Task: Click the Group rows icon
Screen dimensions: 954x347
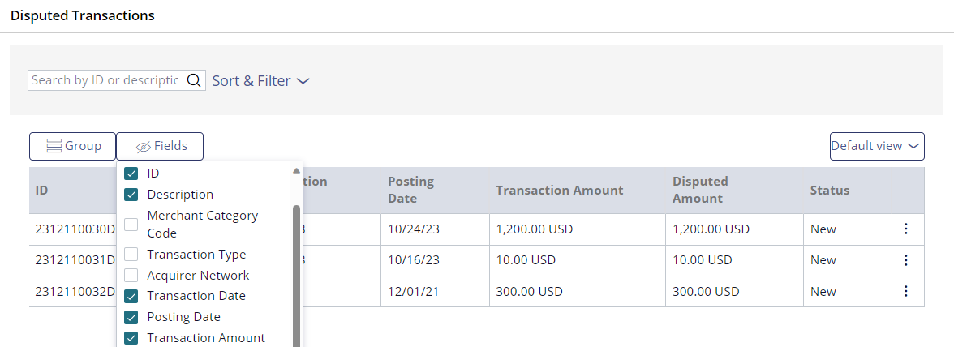Action: pos(54,146)
